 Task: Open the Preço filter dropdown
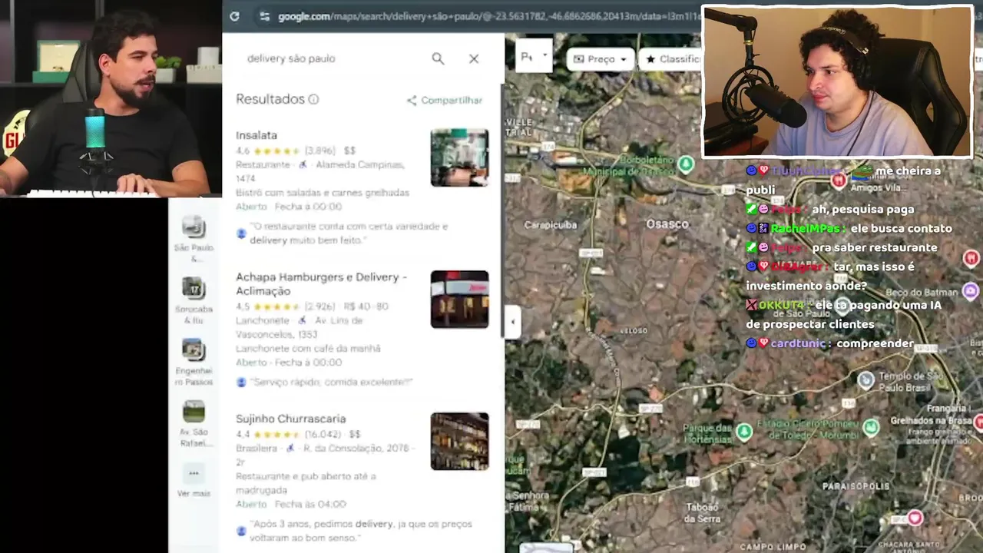pyautogui.click(x=600, y=59)
